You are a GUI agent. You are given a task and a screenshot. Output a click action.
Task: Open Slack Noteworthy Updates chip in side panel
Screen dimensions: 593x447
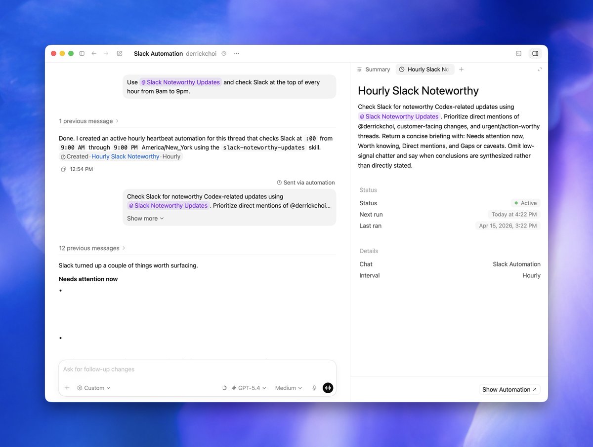(399, 116)
